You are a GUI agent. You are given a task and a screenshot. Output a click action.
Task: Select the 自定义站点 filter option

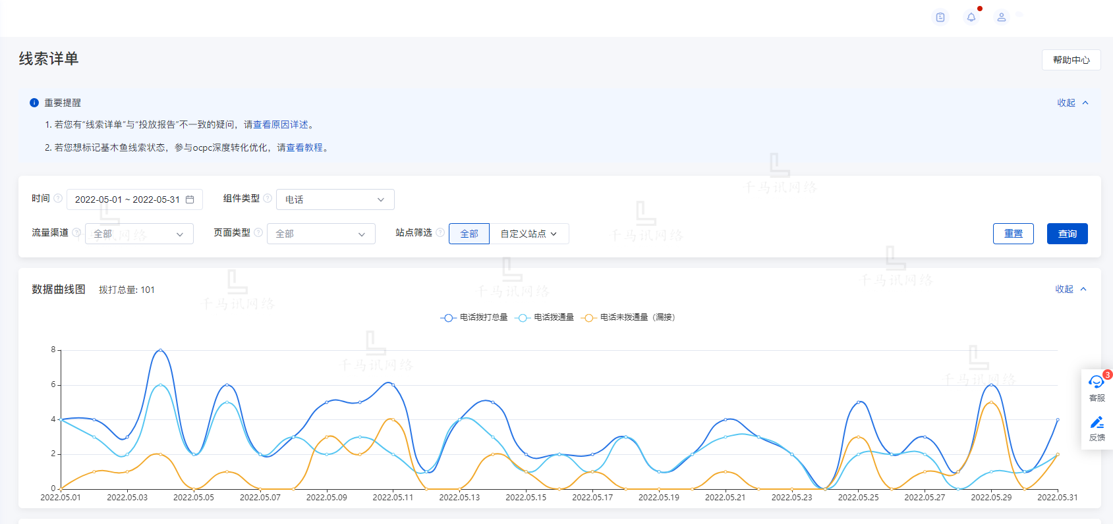coord(528,234)
